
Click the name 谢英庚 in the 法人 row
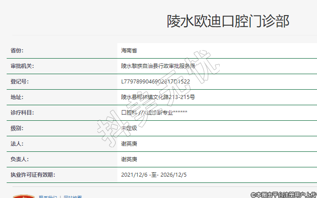pos(129,144)
